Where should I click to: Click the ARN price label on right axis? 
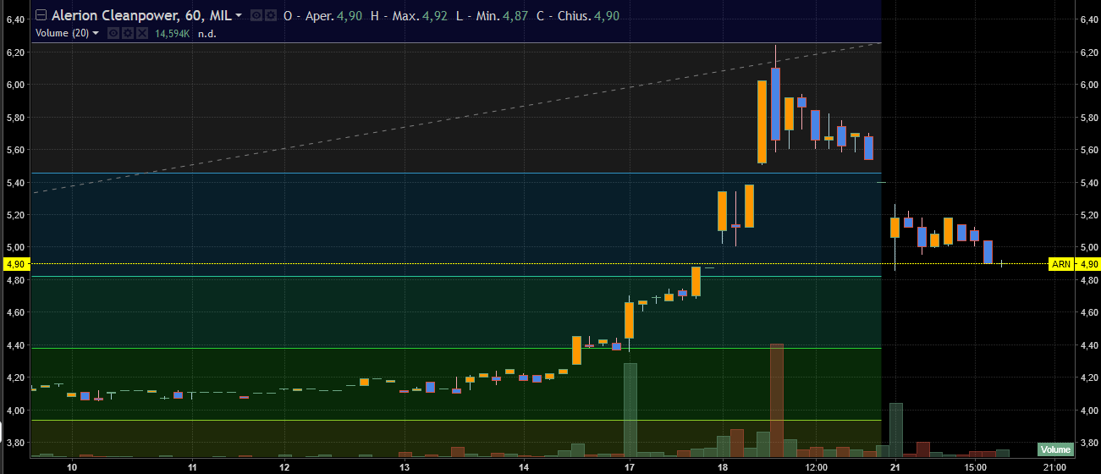tap(1062, 264)
